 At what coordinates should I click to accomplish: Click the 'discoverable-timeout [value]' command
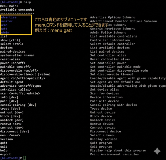pyautogui.click(x=25, y=75)
